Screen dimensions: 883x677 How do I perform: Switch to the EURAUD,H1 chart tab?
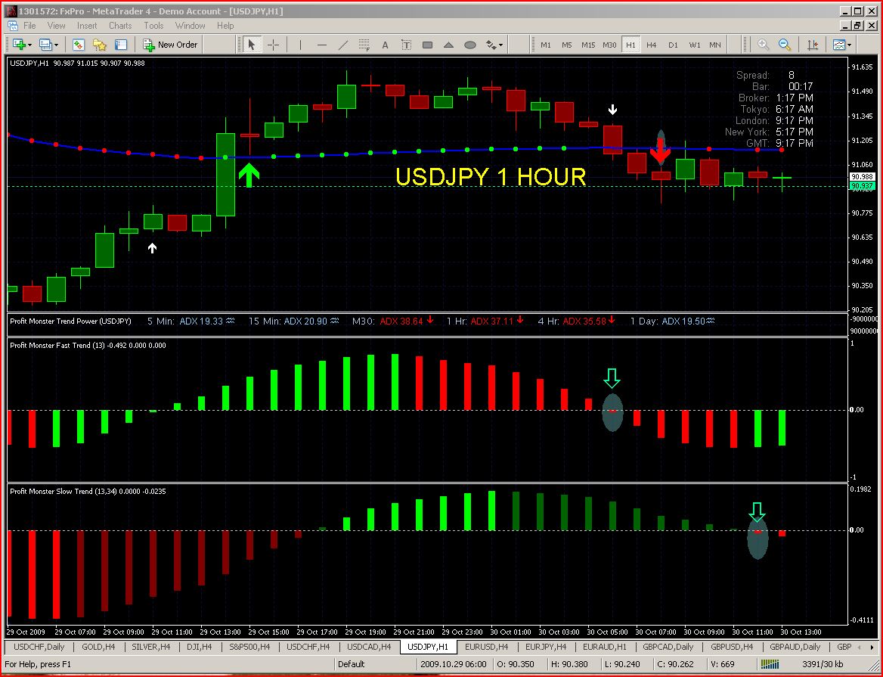pyautogui.click(x=604, y=647)
